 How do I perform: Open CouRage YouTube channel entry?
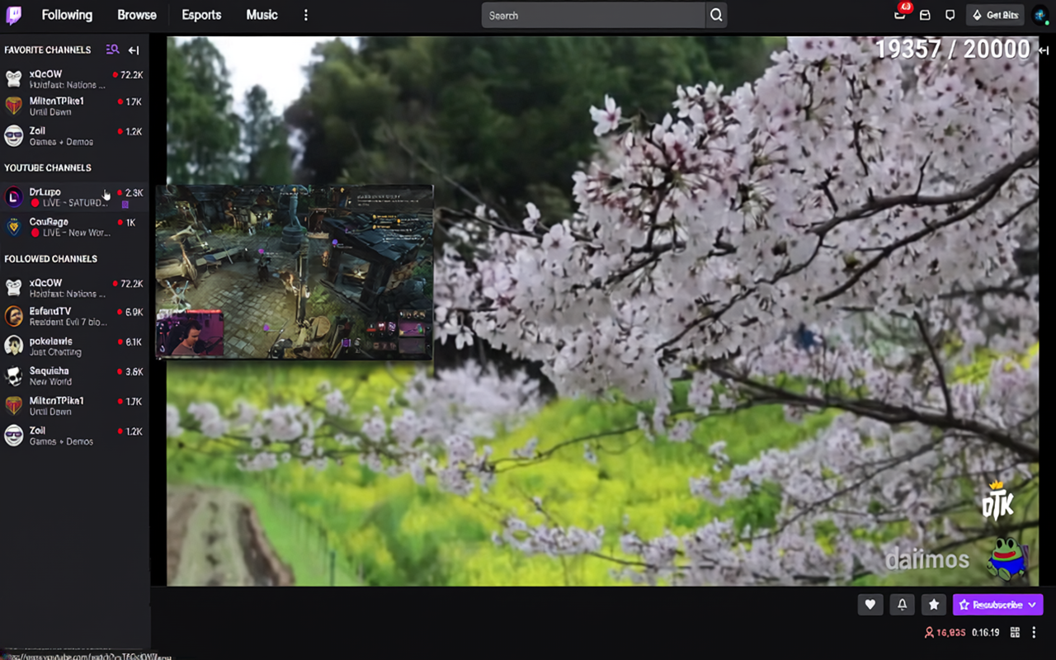tap(74, 227)
